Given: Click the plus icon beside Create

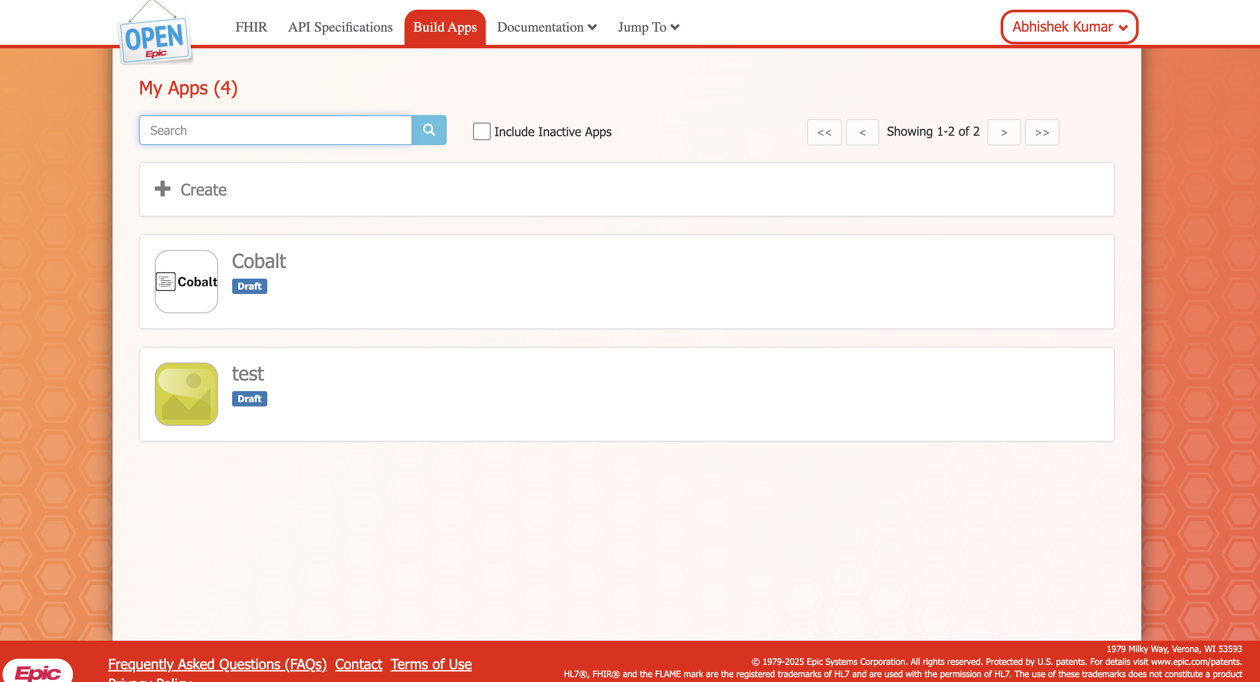Looking at the screenshot, I should point(162,189).
